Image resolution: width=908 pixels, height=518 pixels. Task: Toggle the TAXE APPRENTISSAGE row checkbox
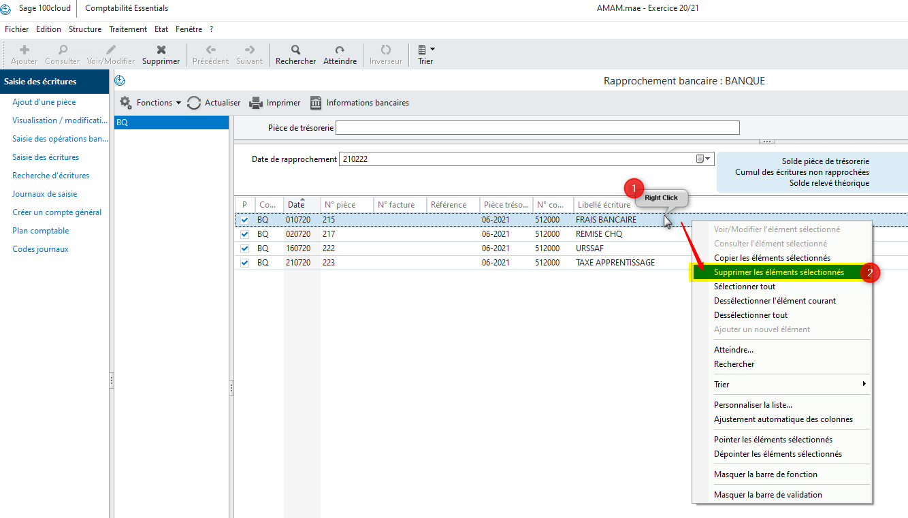tap(245, 263)
